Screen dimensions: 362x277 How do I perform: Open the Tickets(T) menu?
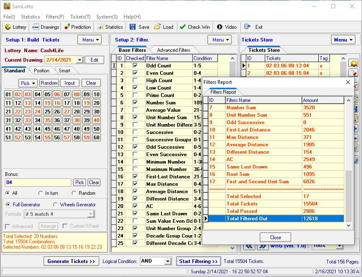coord(80,17)
